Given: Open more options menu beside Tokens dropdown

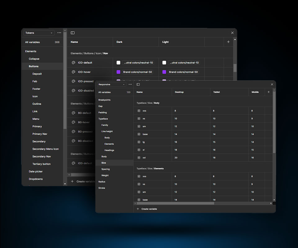Looking at the screenshot, I should click(x=59, y=33).
